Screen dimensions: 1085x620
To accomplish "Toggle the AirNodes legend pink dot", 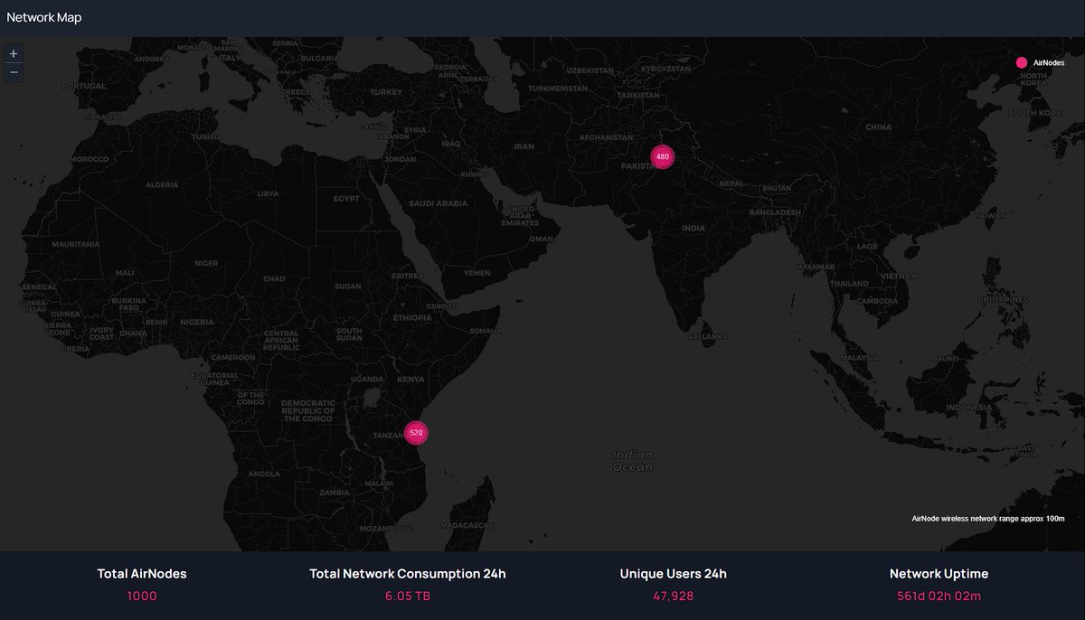I will pyautogui.click(x=1022, y=62).
